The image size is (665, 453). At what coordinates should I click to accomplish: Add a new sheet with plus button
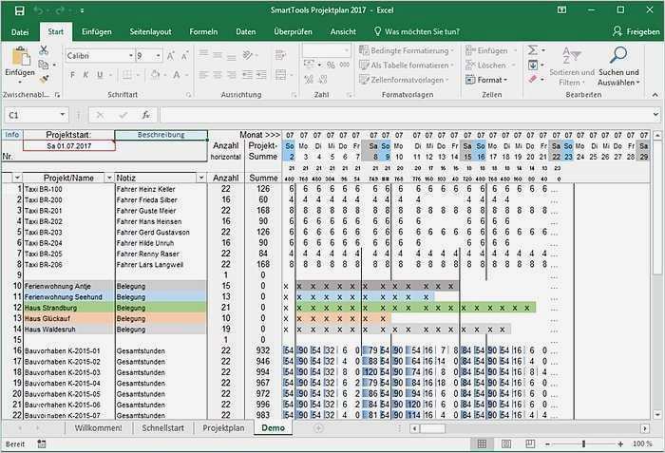(318, 428)
